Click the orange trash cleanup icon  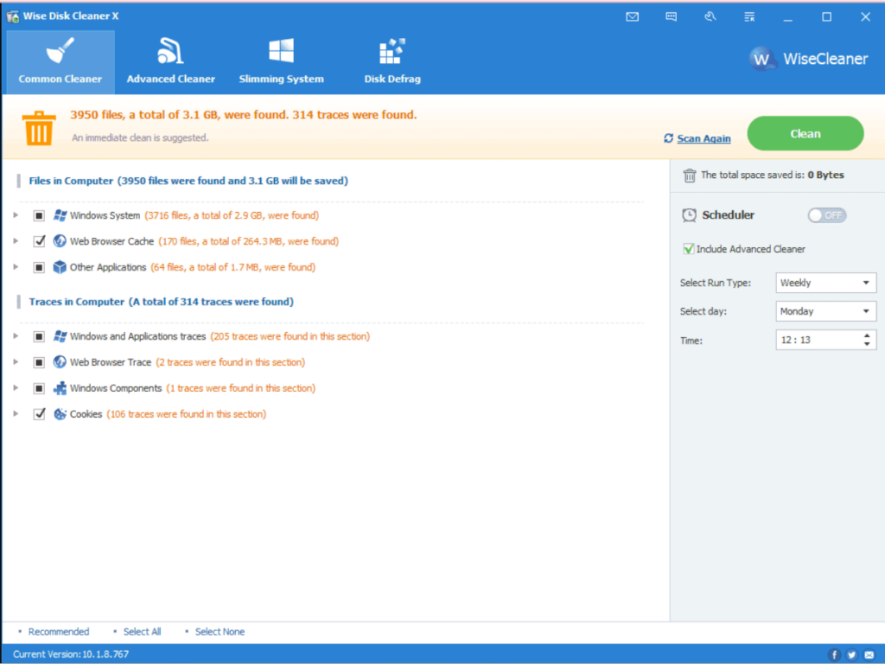pos(38,127)
